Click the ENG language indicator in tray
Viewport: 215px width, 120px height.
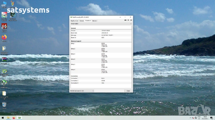(x=199, y=118)
